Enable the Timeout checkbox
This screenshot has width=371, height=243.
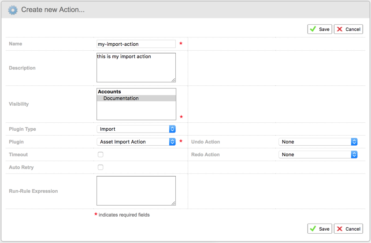click(100, 155)
